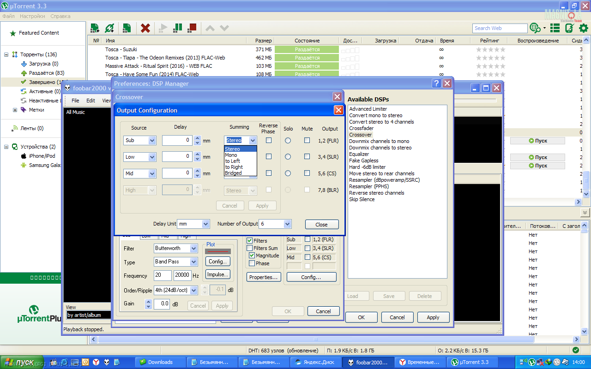Increase the Sub delay spinner up arrow
Image resolution: width=591 pixels, height=369 pixels.
(x=198, y=138)
